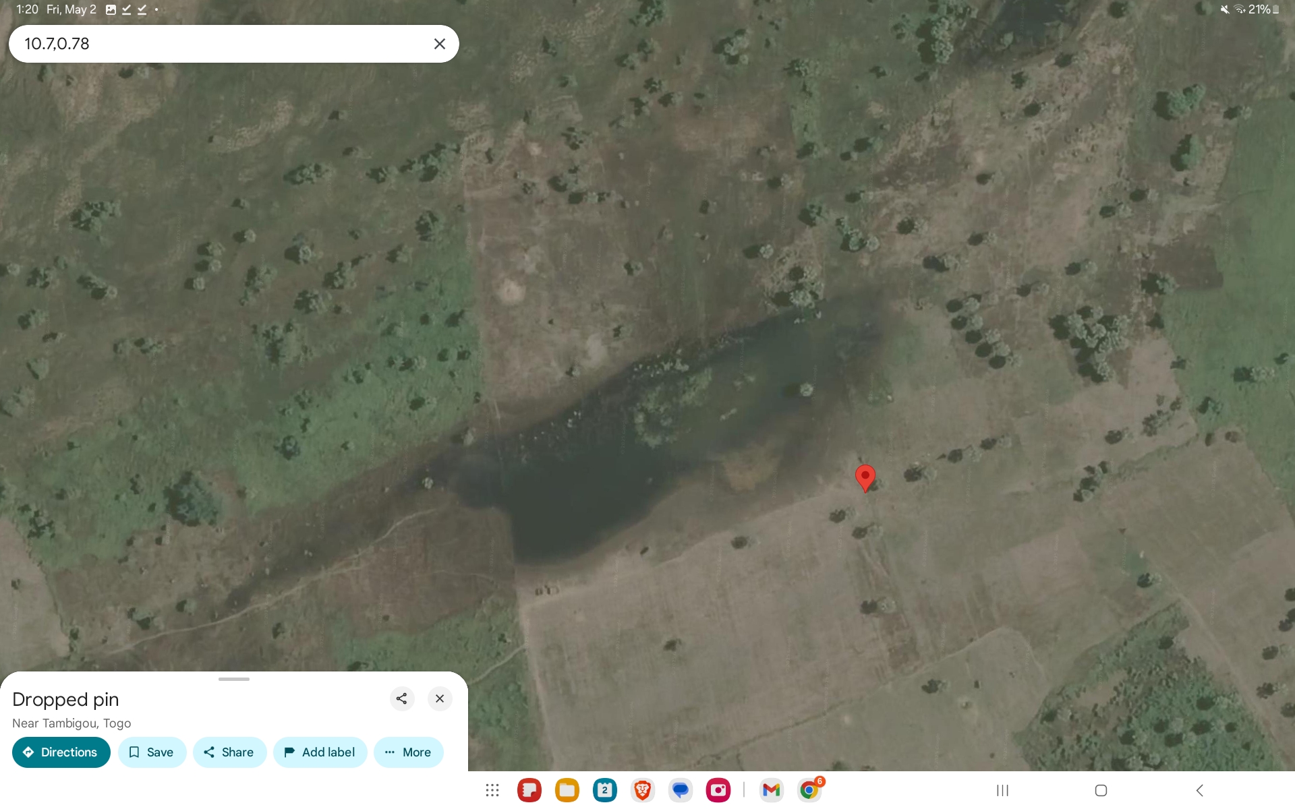Screen dimensions: 1295x809
Task: Launch Samsung Notes from the taskbar
Action: coord(529,790)
